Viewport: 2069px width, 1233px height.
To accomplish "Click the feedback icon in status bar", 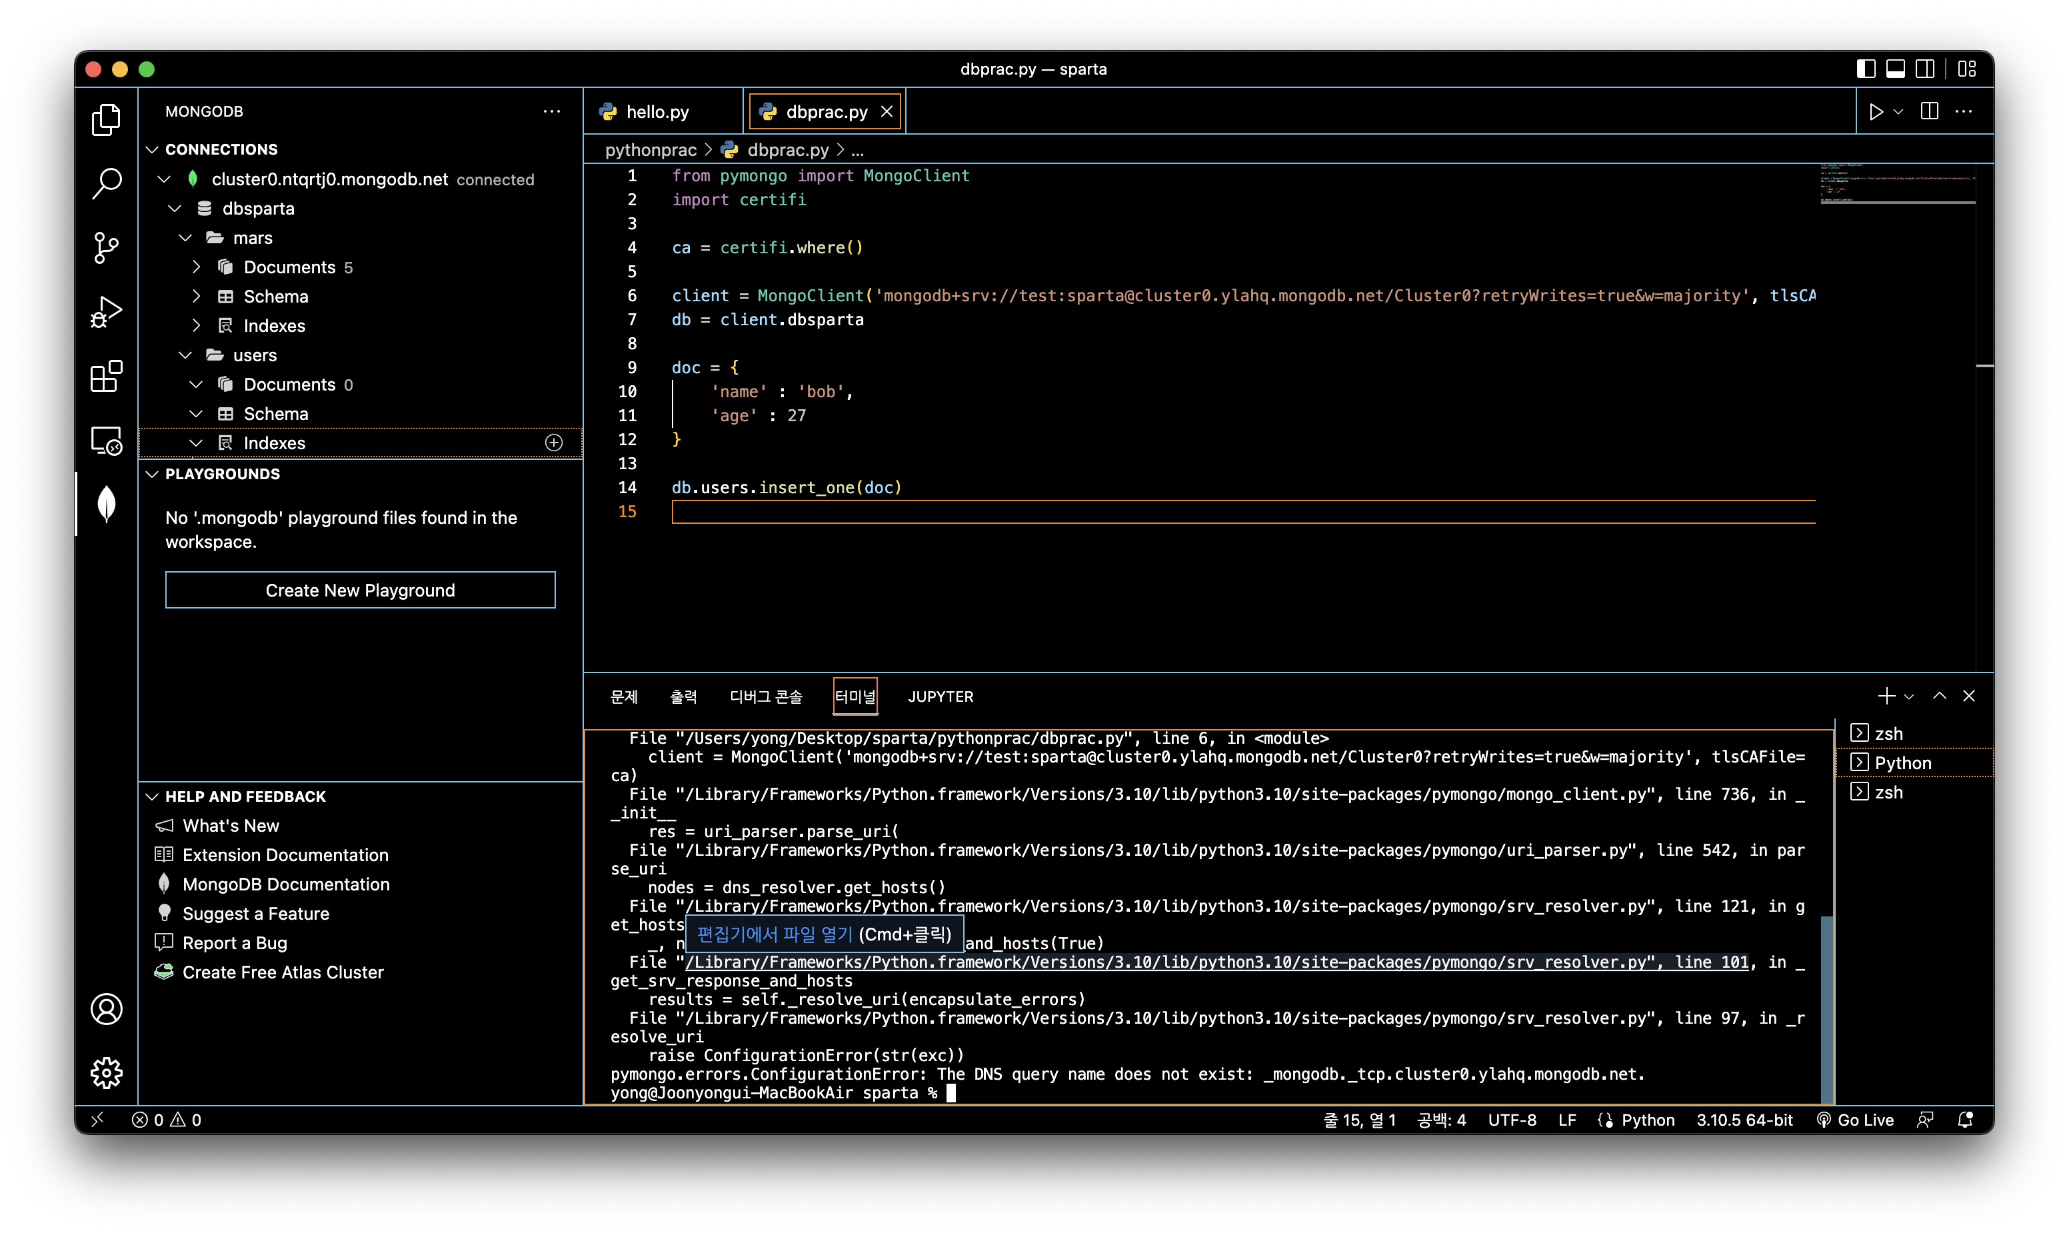I will tap(1924, 1120).
